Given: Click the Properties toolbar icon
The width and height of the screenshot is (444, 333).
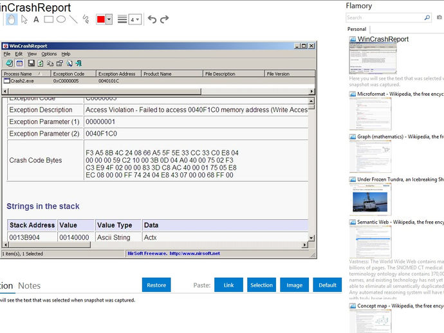Looking at the screenshot, I should 59,64.
